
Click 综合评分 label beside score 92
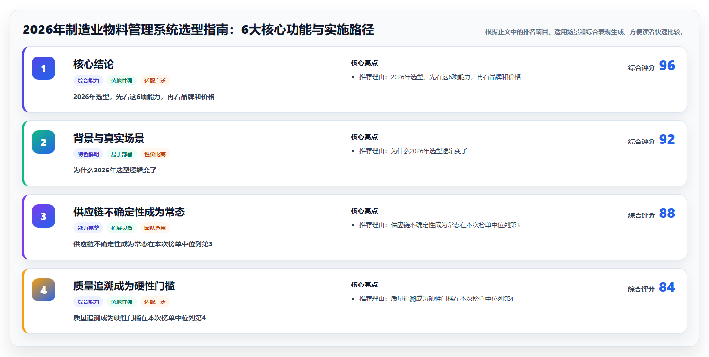coord(641,142)
